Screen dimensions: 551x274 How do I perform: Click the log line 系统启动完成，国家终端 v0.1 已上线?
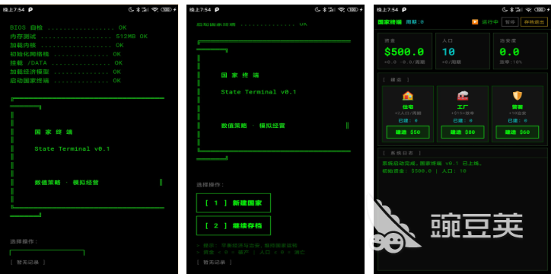[432, 164]
